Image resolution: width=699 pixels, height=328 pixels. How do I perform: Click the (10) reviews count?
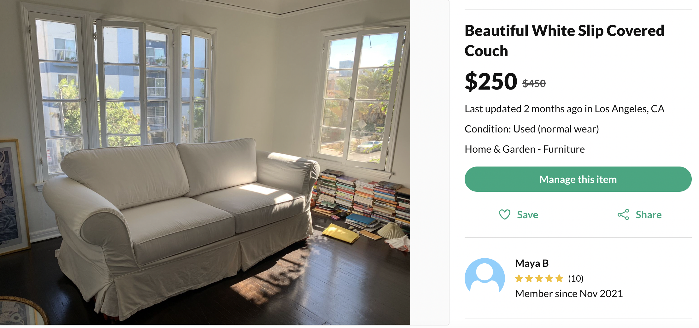tap(576, 278)
